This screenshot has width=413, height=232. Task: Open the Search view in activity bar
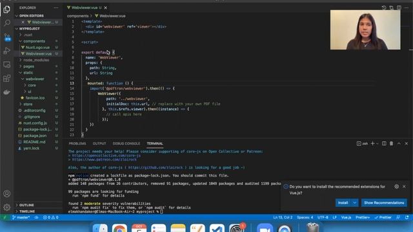7,23
